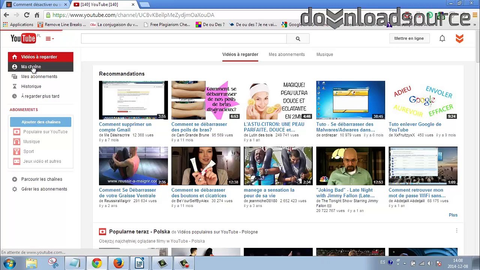Select Vidéos à regarder in sidebar
This screenshot has width=480, height=270.
40,57
